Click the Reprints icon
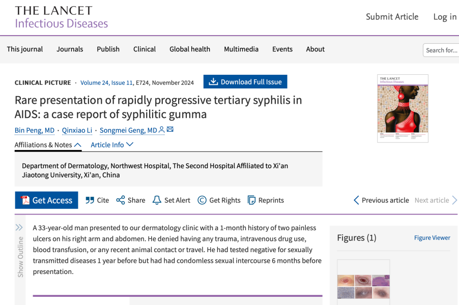This screenshot has height=305, width=459. (x=251, y=200)
